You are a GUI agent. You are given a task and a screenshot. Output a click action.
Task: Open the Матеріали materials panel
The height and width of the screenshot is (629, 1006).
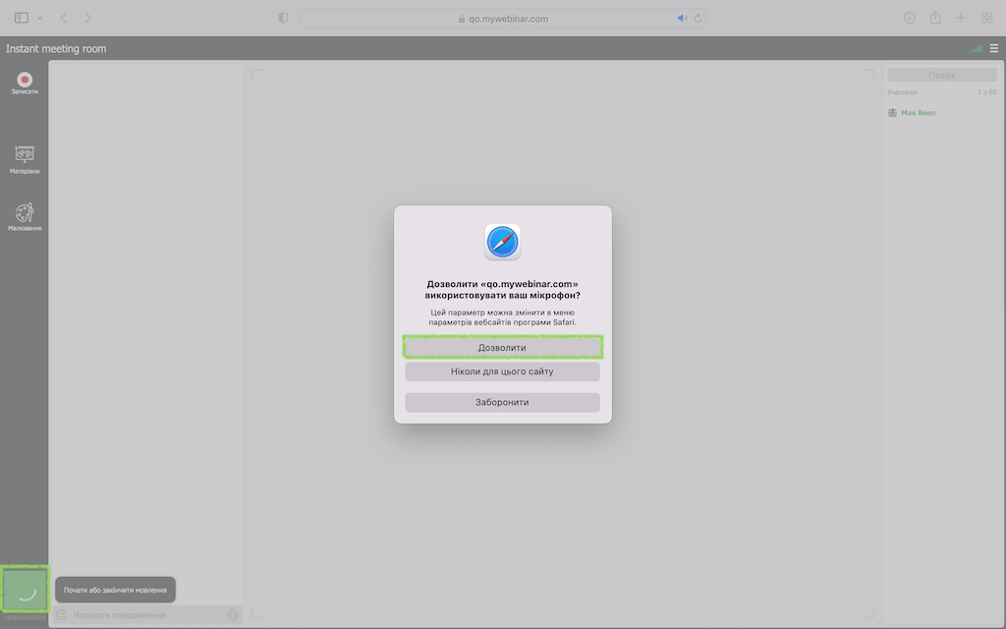(x=25, y=155)
